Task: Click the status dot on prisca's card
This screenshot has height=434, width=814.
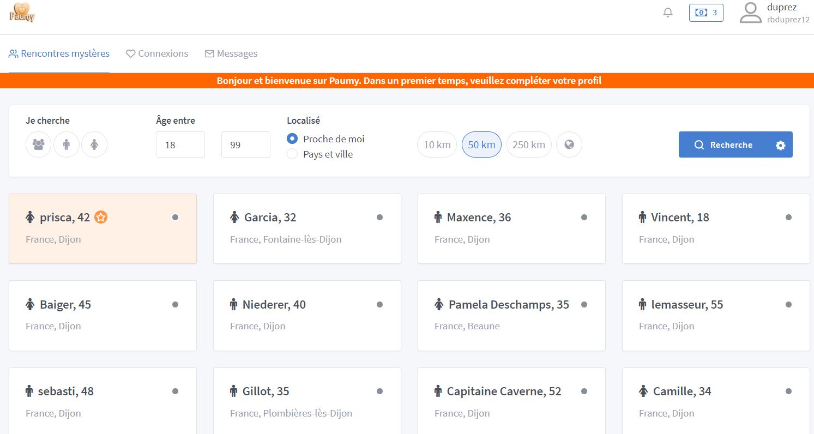Action: coord(175,217)
